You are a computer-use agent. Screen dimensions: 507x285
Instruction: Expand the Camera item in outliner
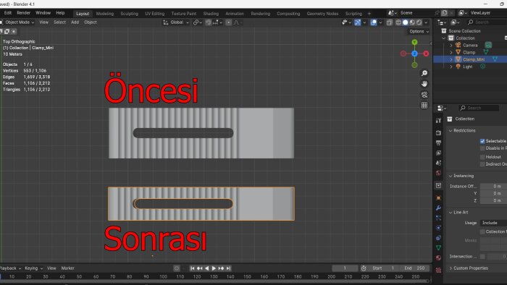[451, 45]
